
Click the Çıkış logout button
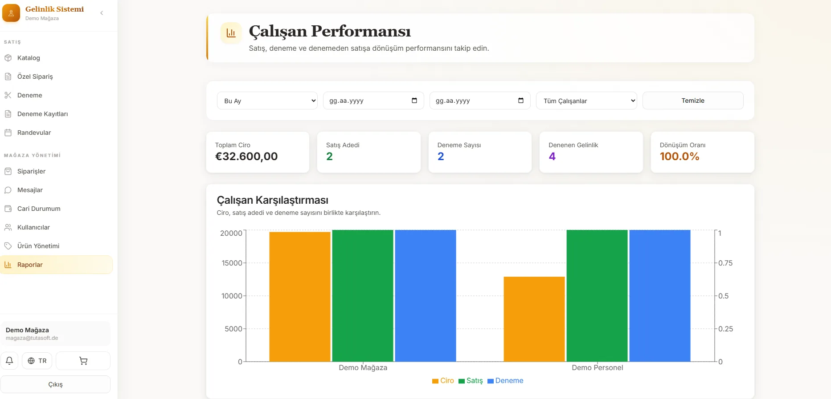click(56, 384)
